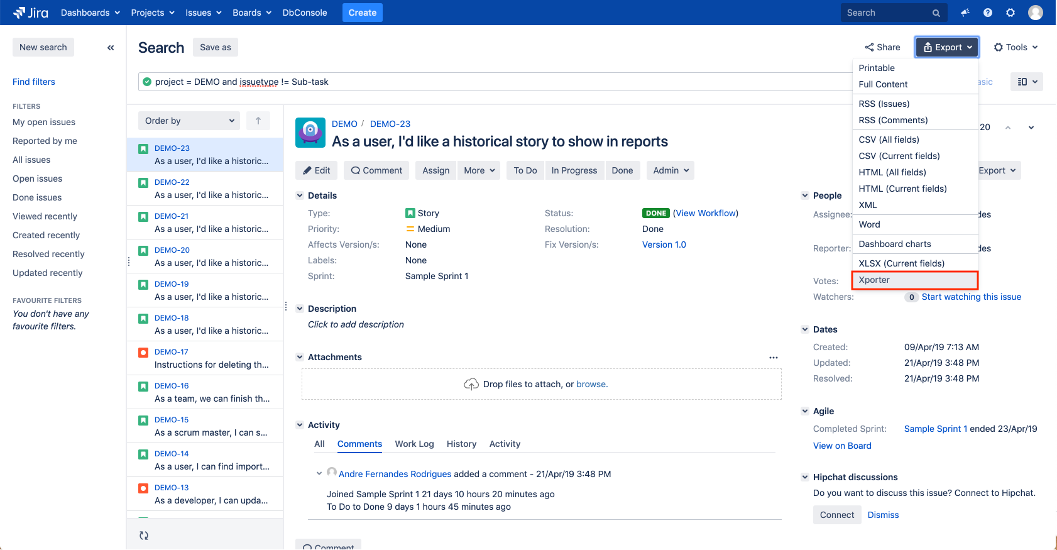Follow the Start watching this issue link
This screenshot has width=1057, height=550.
[x=971, y=297]
